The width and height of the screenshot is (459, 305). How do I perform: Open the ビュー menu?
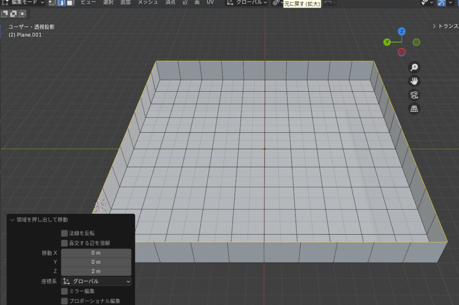88,3
